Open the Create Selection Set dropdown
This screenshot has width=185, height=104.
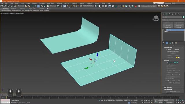click(x=88, y=6)
